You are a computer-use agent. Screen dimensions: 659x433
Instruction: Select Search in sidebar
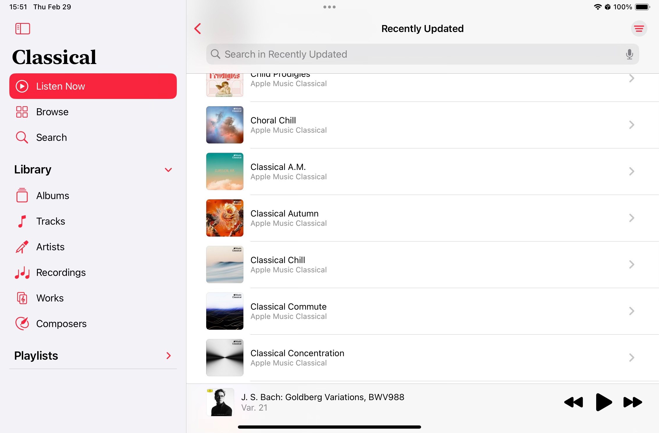(93, 137)
